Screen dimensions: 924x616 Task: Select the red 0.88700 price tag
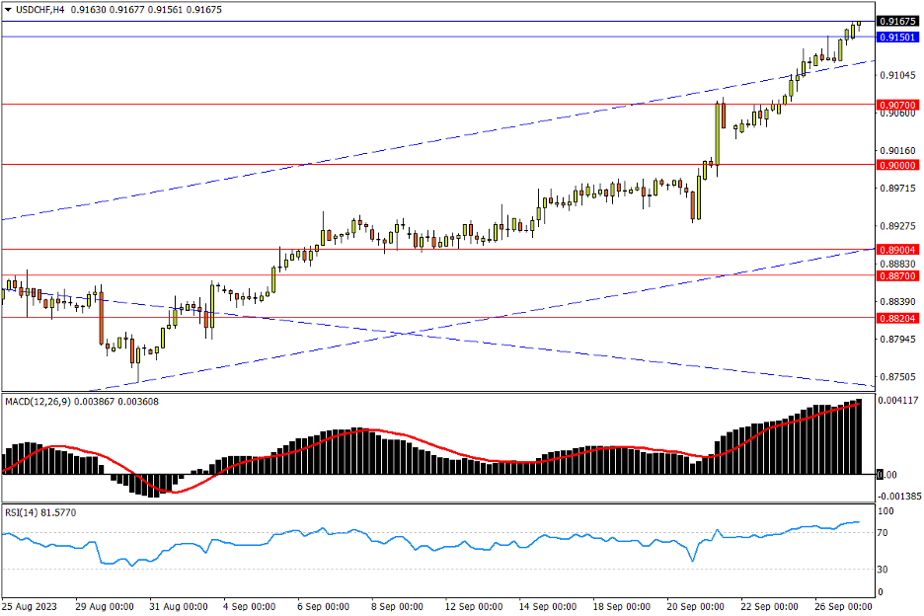tap(897, 274)
